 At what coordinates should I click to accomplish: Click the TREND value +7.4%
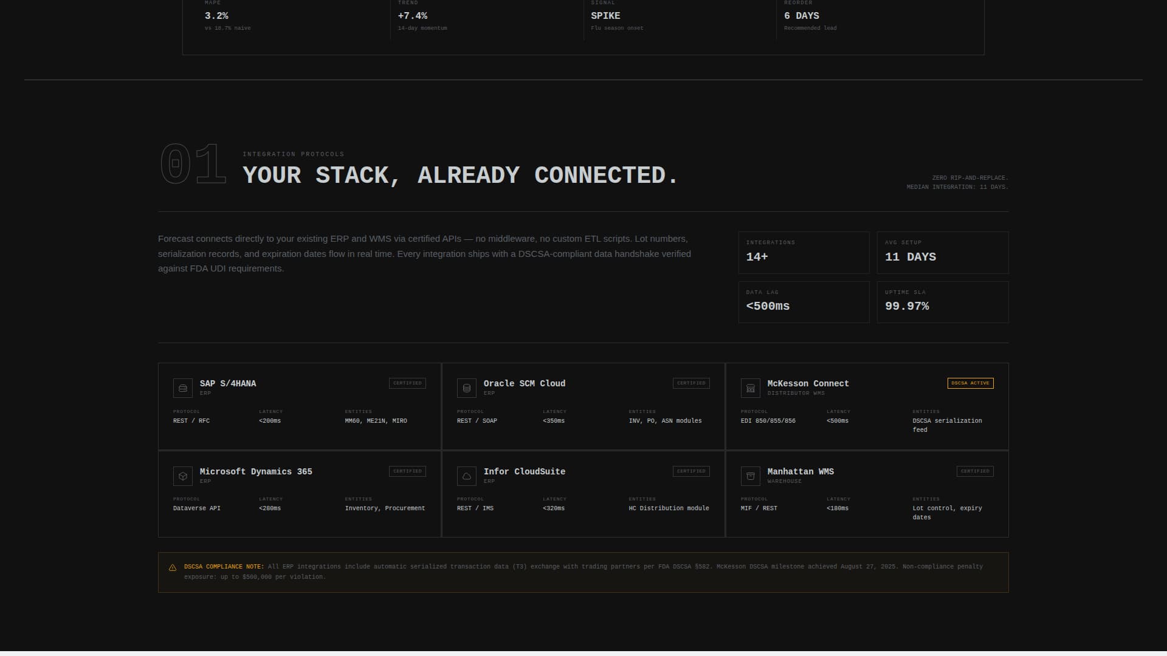(413, 16)
